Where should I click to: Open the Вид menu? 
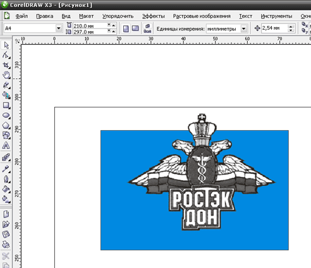66,16
